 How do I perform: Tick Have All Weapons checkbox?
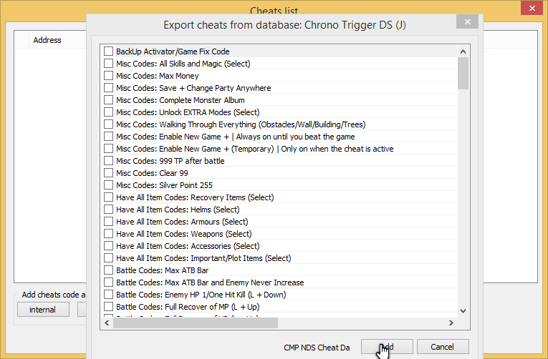(108, 234)
